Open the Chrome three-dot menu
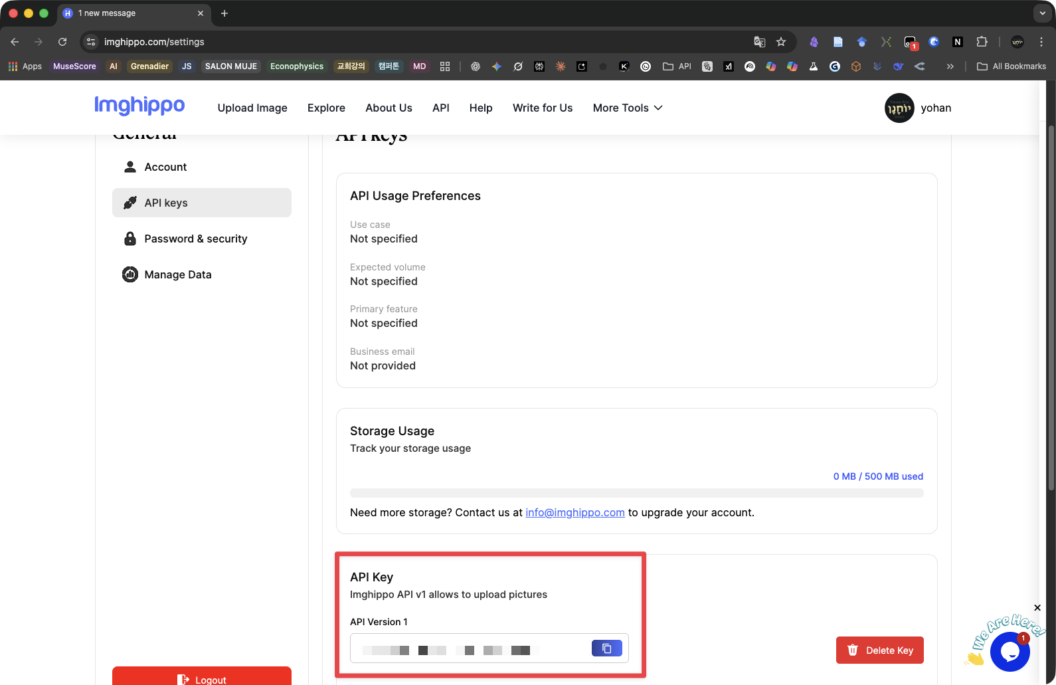 [x=1041, y=42]
